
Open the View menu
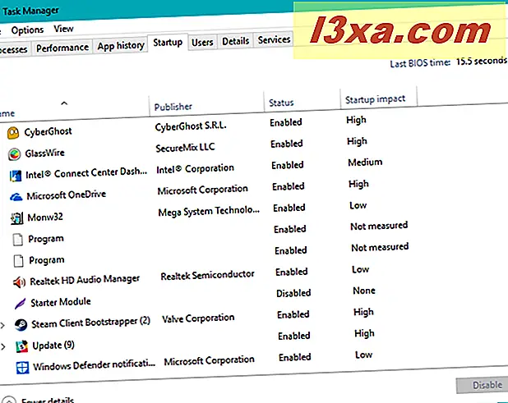point(63,29)
